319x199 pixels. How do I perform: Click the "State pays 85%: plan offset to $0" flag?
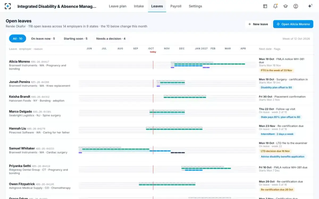tap(280, 117)
